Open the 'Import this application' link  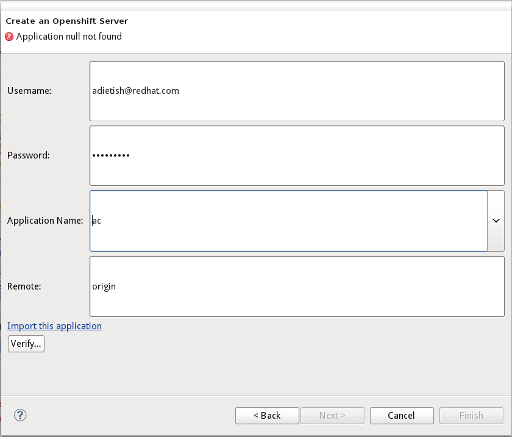pos(54,326)
